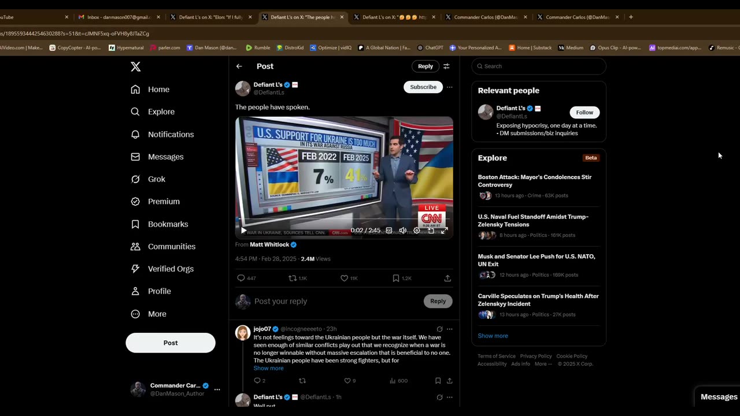This screenshot has width=740, height=416.
Task: Click the reply comment icon with 447
Action: click(241, 278)
